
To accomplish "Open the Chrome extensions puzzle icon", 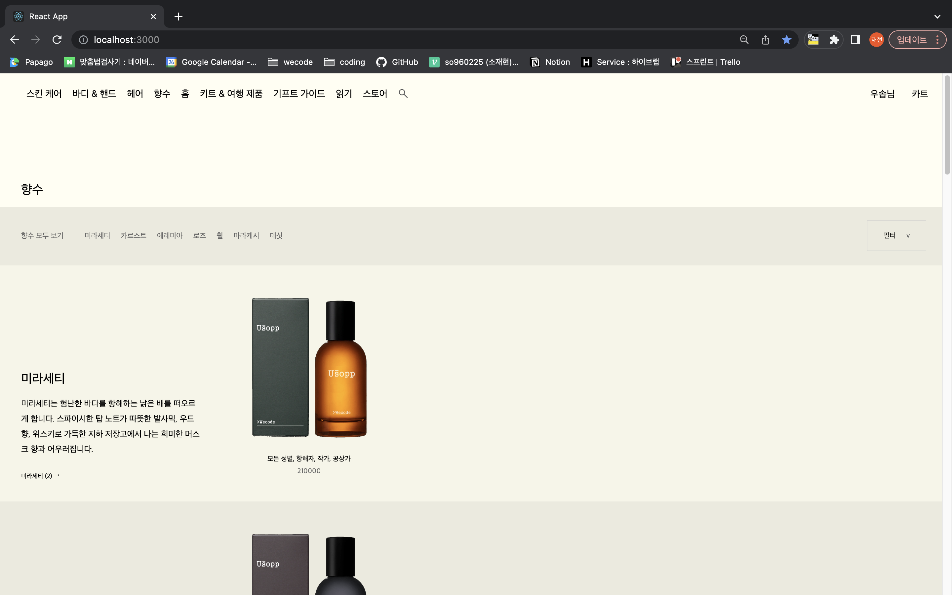I will [x=834, y=40].
